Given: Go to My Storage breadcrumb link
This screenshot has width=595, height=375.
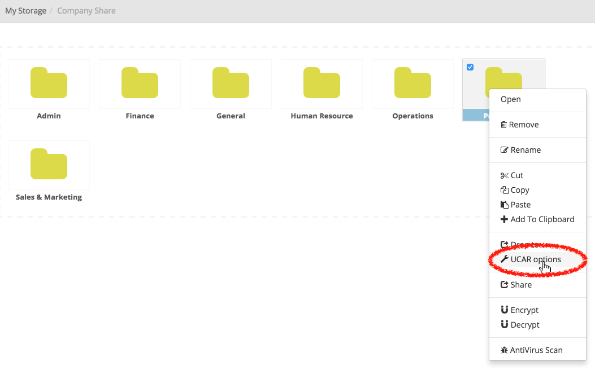Looking at the screenshot, I should [x=25, y=11].
